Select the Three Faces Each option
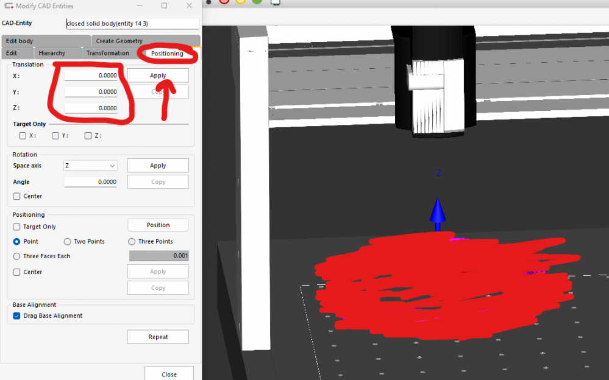This screenshot has height=380, width=609. (17, 256)
